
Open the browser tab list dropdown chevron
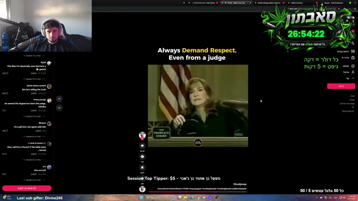pyautogui.click(x=355, y=3)
